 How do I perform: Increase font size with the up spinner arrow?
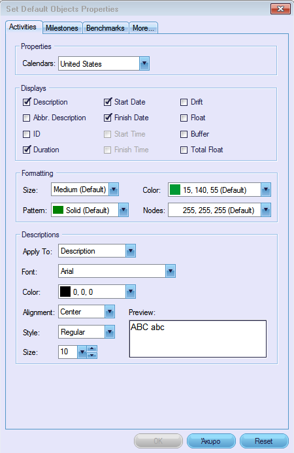click(x=92, y=348)
